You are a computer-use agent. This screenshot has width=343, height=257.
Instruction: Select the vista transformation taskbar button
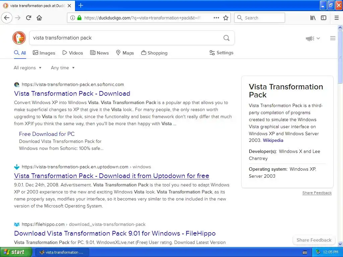tap(62, 252)
